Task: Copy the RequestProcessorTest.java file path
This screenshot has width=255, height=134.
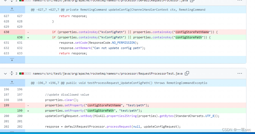Action: tap(187, 73)
